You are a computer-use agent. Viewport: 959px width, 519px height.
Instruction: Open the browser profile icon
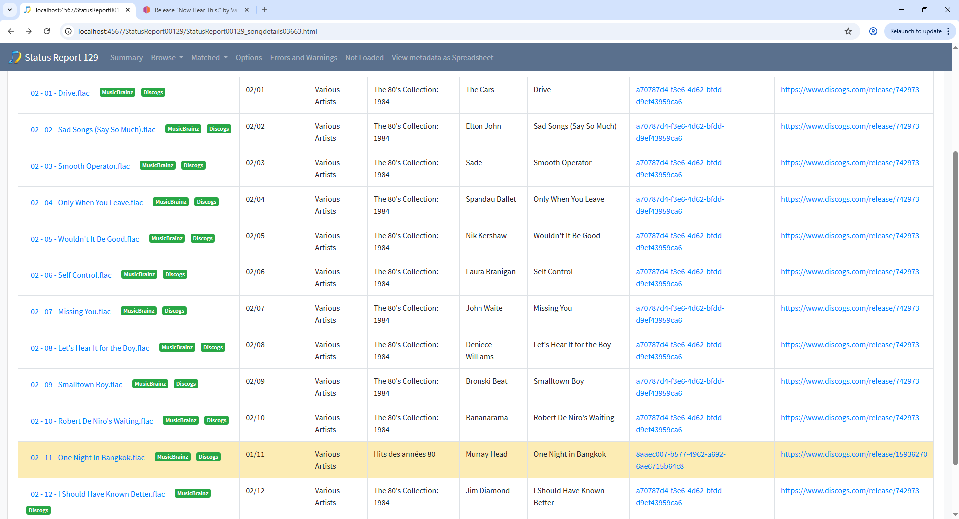click(873, 31)
